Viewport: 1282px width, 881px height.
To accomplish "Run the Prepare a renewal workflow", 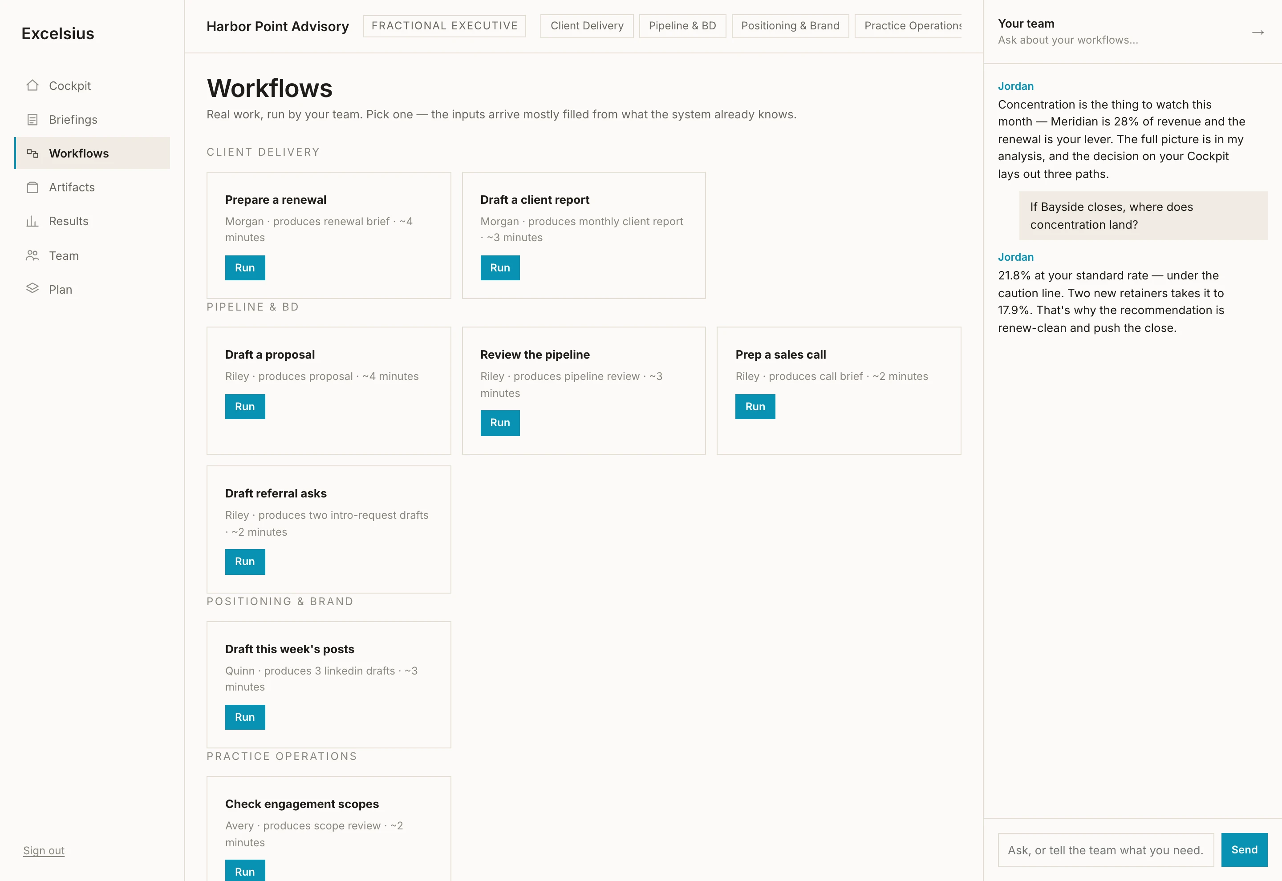I will click(x=244, y=268).
